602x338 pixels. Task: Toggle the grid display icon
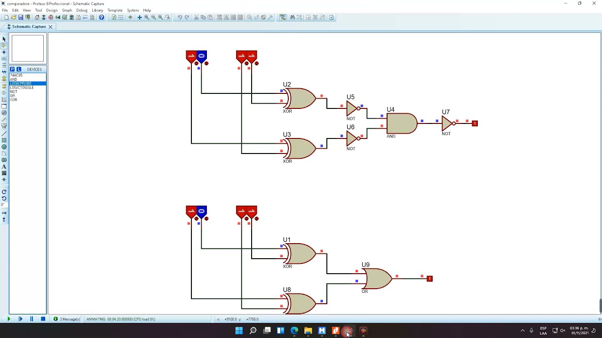tap(121, 17)
